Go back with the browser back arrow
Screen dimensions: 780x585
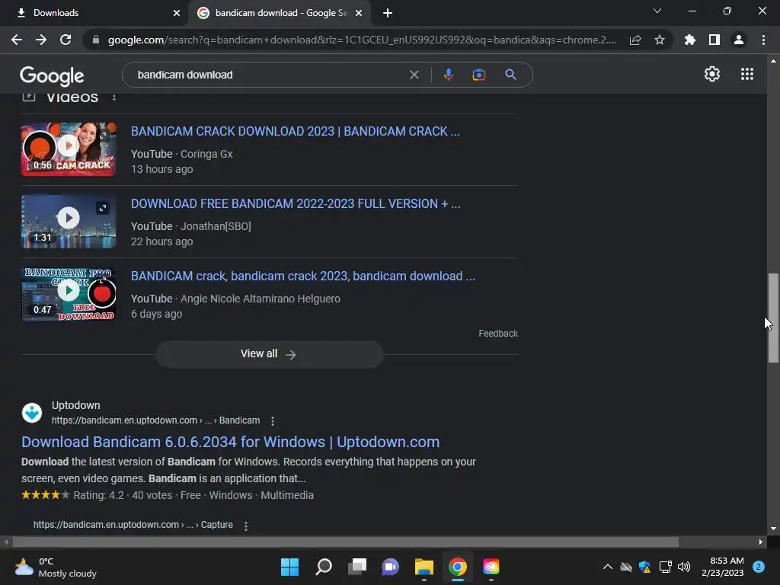click(17, 40)
